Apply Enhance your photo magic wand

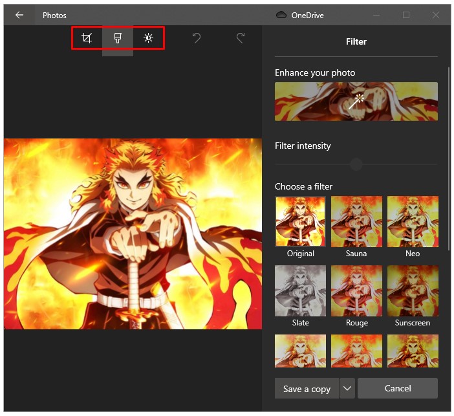tap(356, 102)
